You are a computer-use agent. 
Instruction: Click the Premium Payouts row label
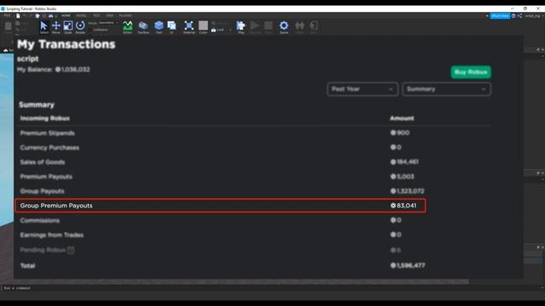tap(46, 177)
